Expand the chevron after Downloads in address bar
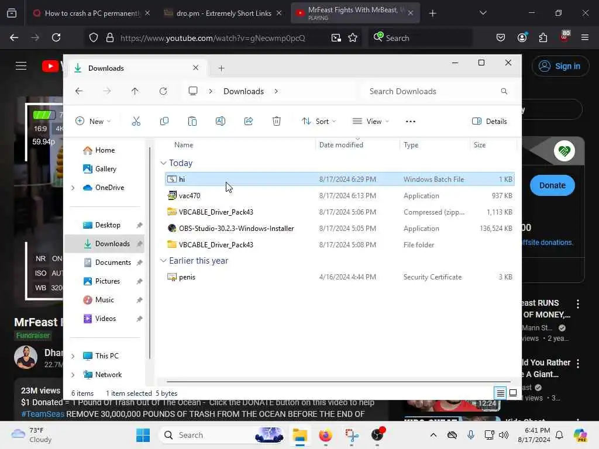 276,91
